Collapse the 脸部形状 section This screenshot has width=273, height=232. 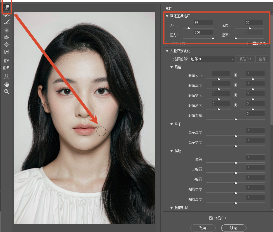tap(172, 208)
